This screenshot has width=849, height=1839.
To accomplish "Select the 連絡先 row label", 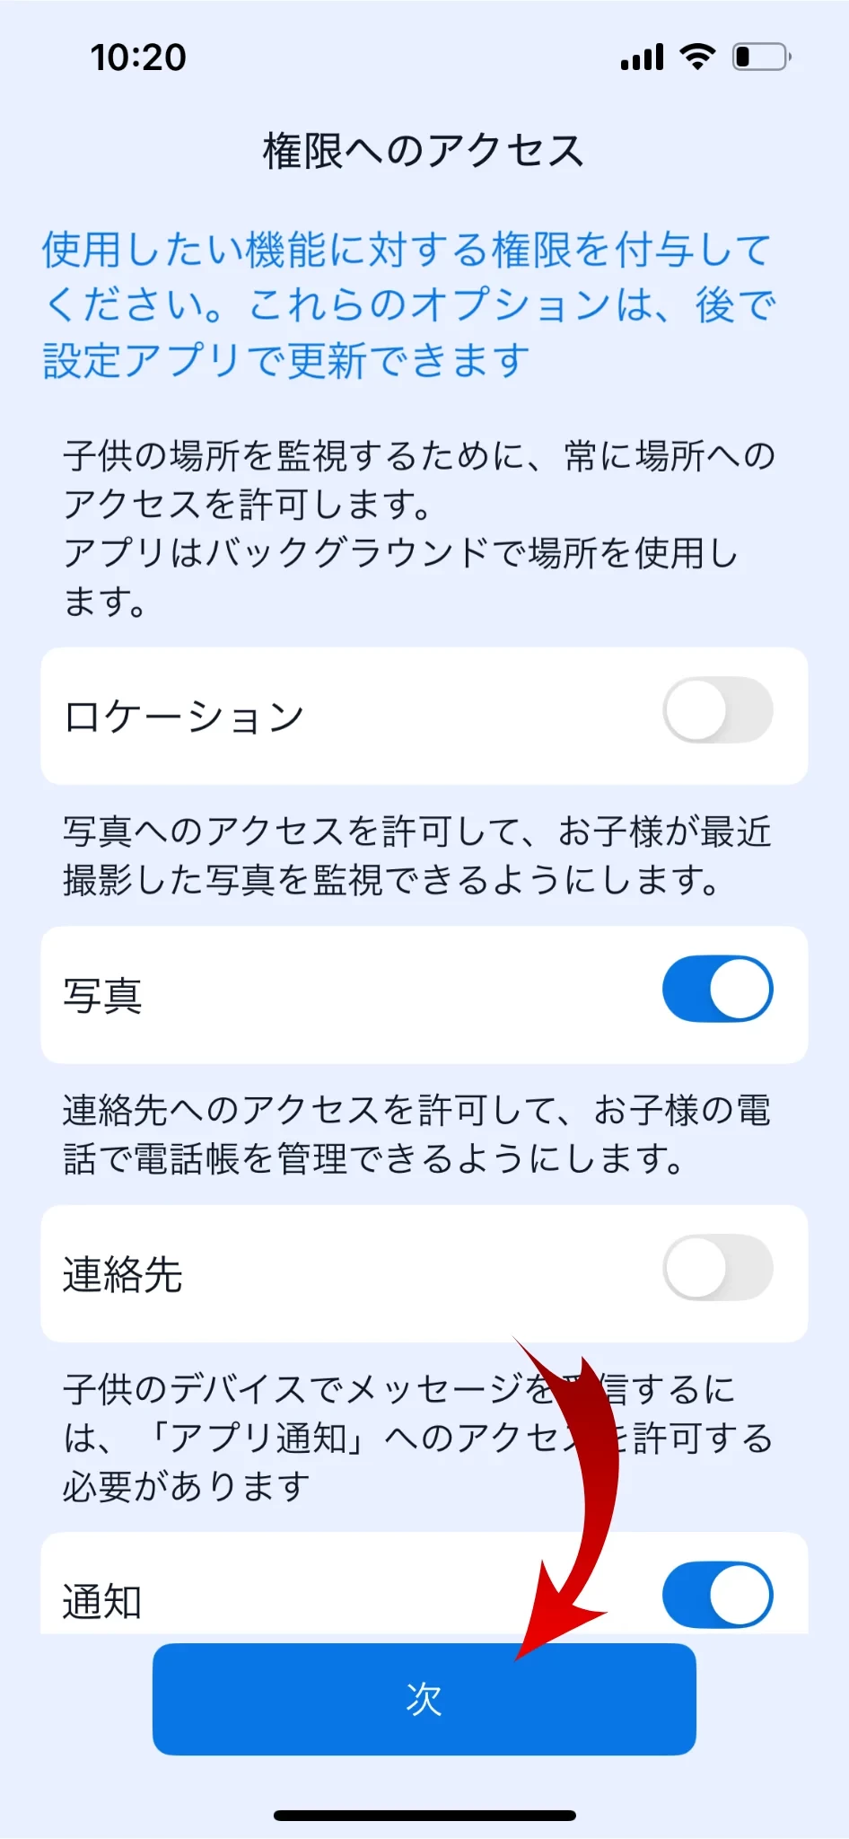I will (123, 1274).
